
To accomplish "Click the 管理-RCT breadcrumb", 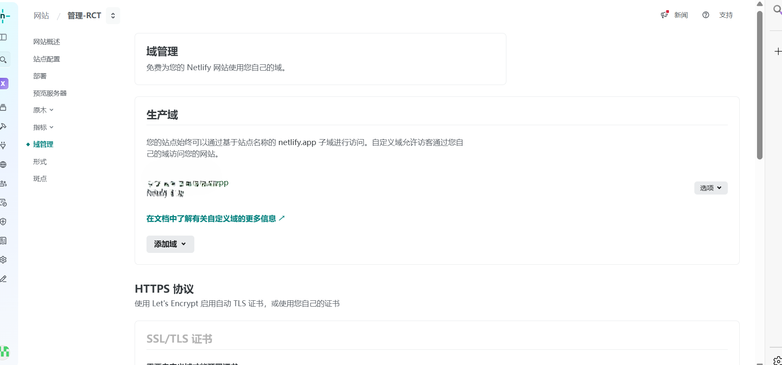I will [x=84, y=16].
